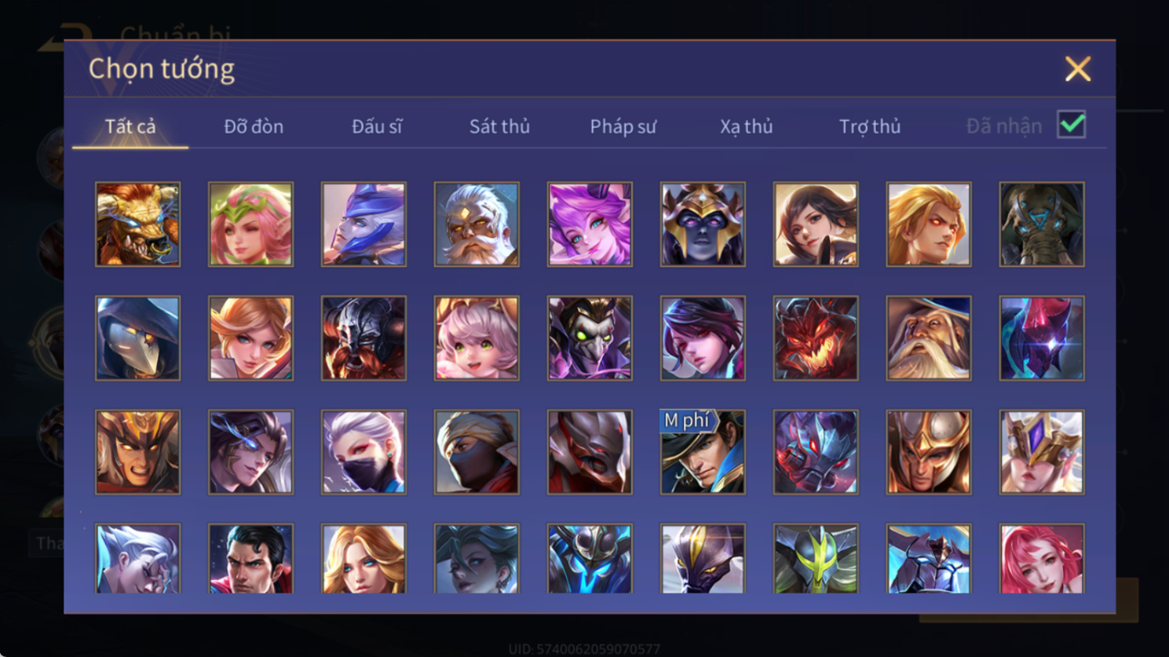The image size is (1169, 657).
Task: Switch to the 'Đấu sĩ' tab
Action: coord(377,127)
